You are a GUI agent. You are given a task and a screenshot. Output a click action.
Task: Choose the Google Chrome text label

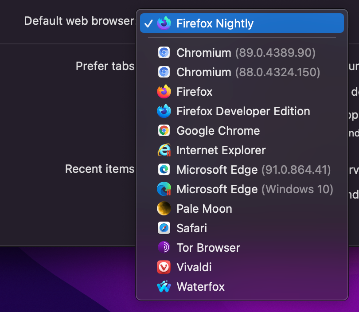(x=218, y=131)
